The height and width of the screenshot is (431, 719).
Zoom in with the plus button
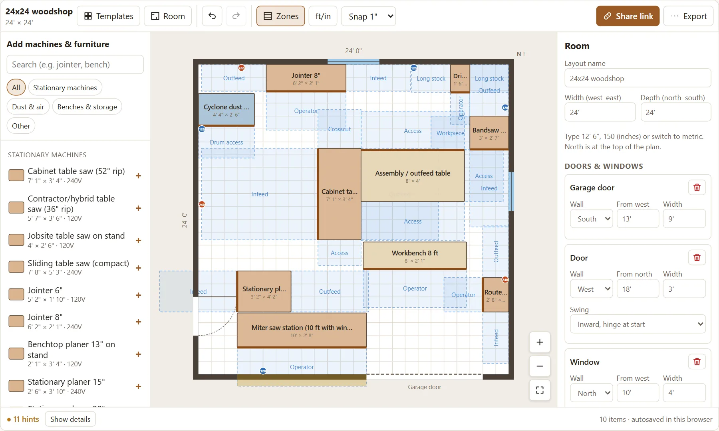click(540, 342)
